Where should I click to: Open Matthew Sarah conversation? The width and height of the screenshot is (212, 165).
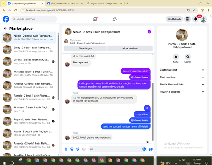pyautogui.click(x=28, y=74)
